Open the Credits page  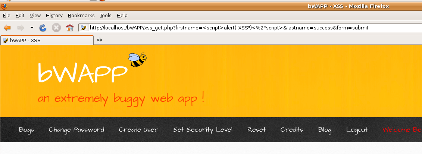click(x=292, y=129)
